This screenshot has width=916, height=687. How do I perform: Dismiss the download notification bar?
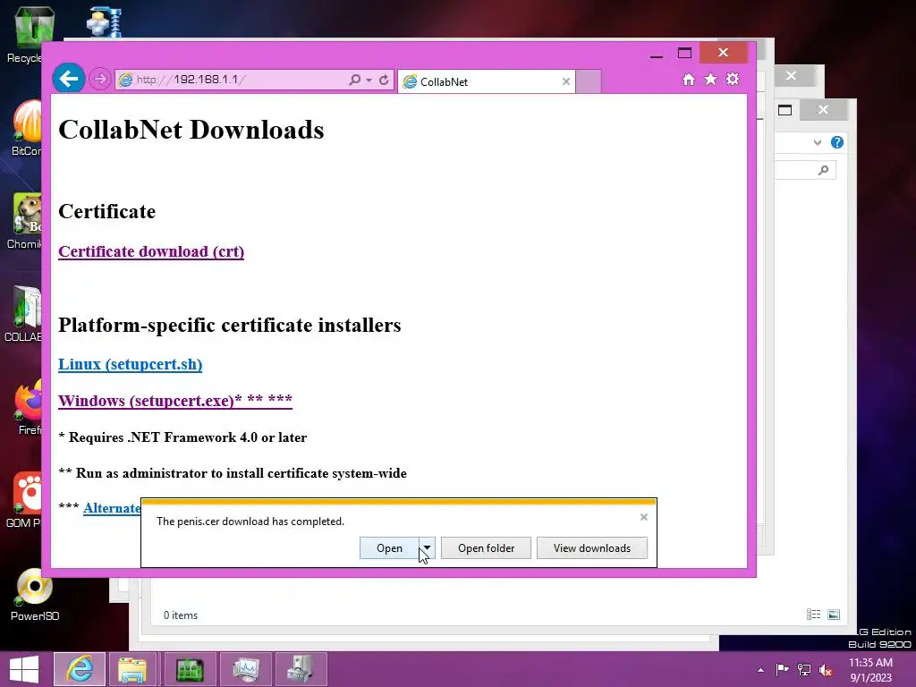(x=644, y=517)
